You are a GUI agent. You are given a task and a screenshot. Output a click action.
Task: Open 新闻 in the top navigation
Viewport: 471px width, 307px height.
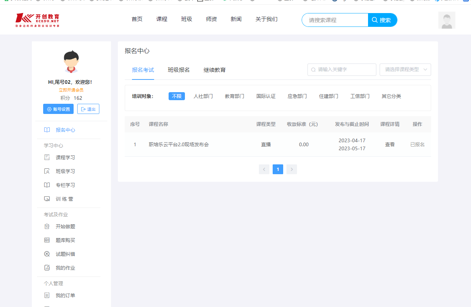tap(236, 19)
